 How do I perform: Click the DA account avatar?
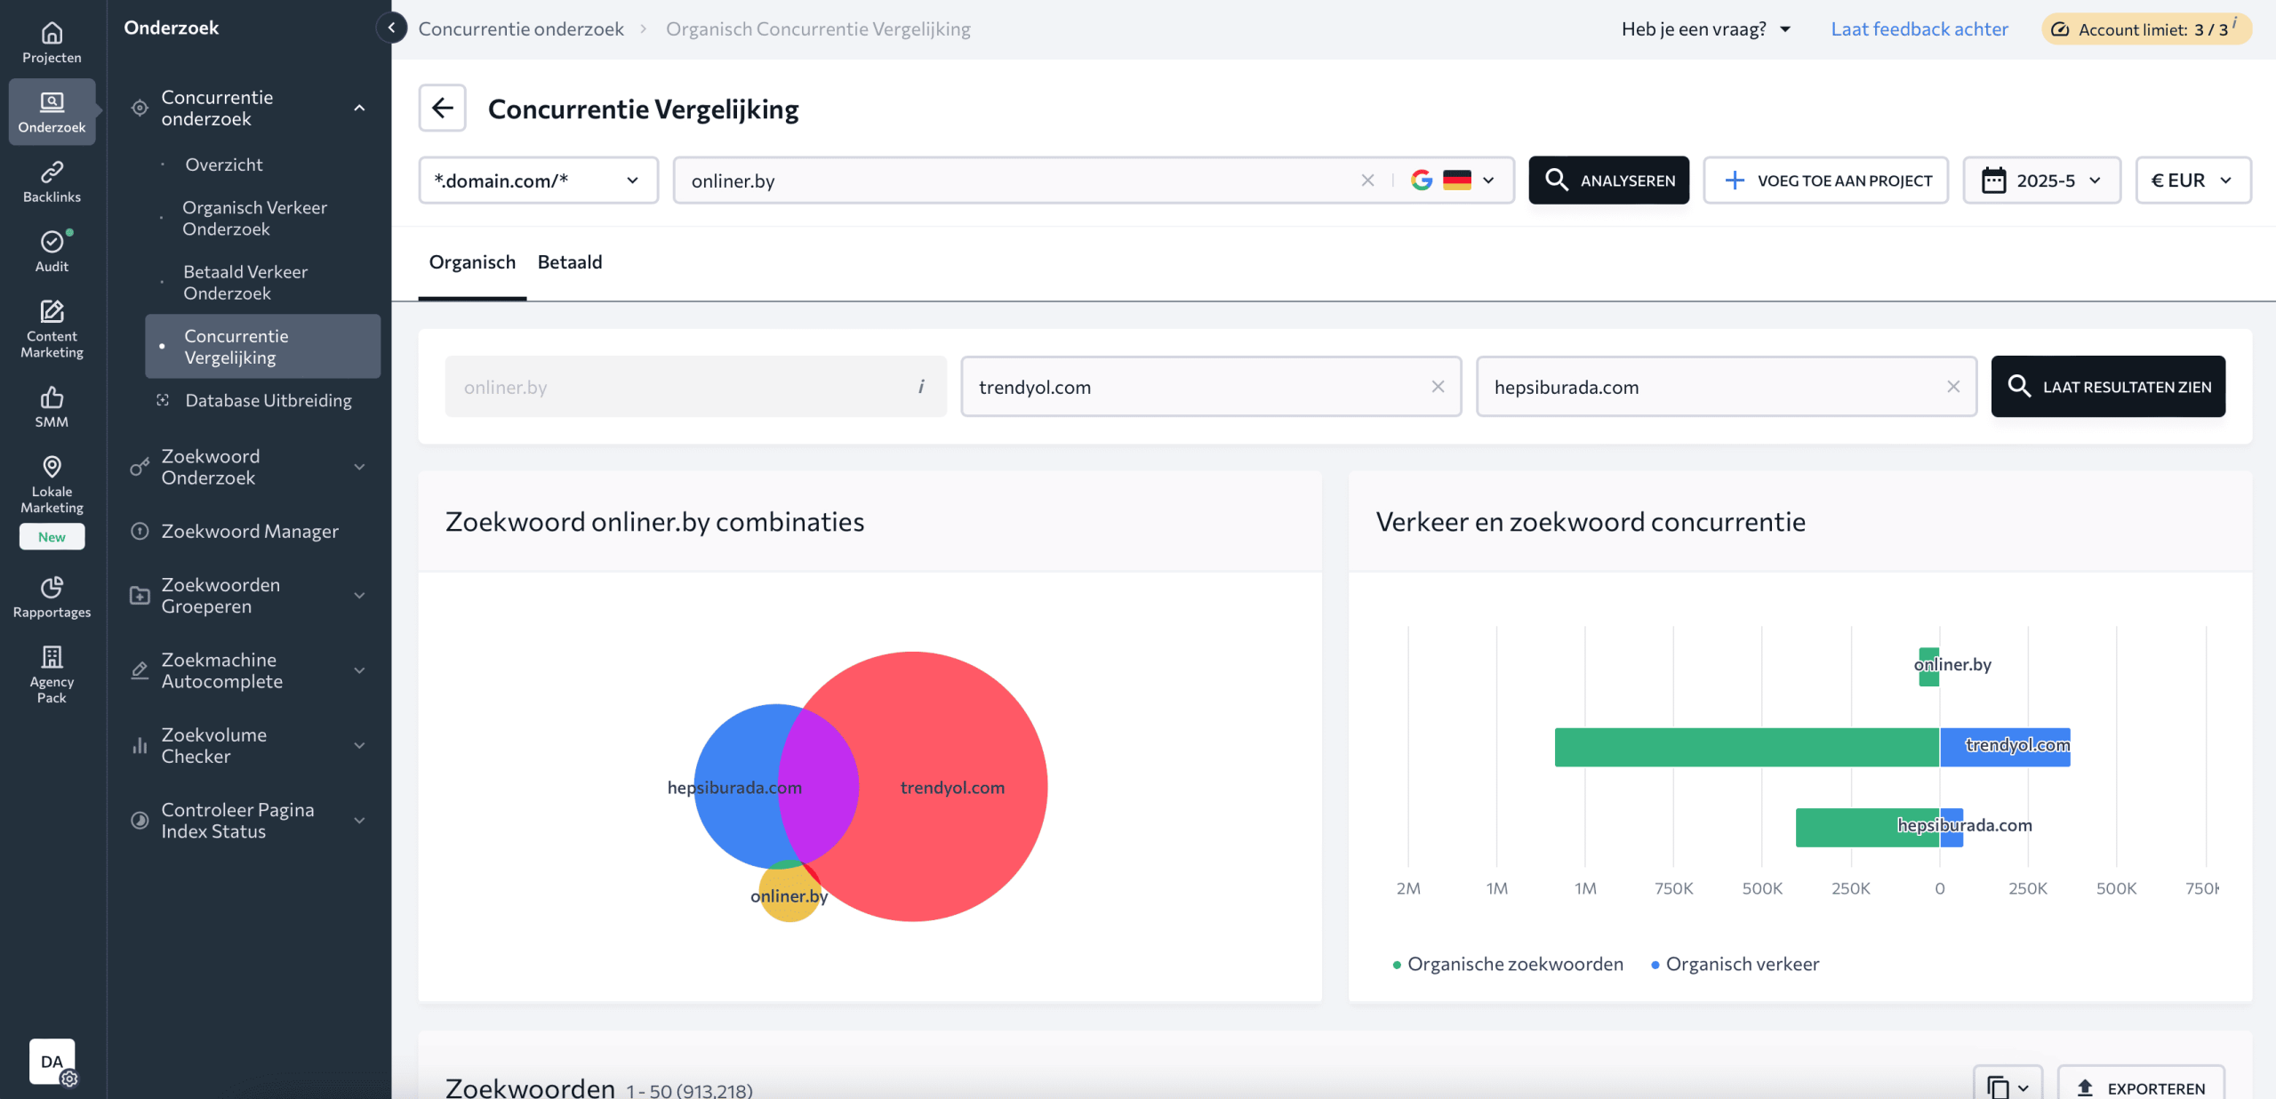click(52, 1062)
